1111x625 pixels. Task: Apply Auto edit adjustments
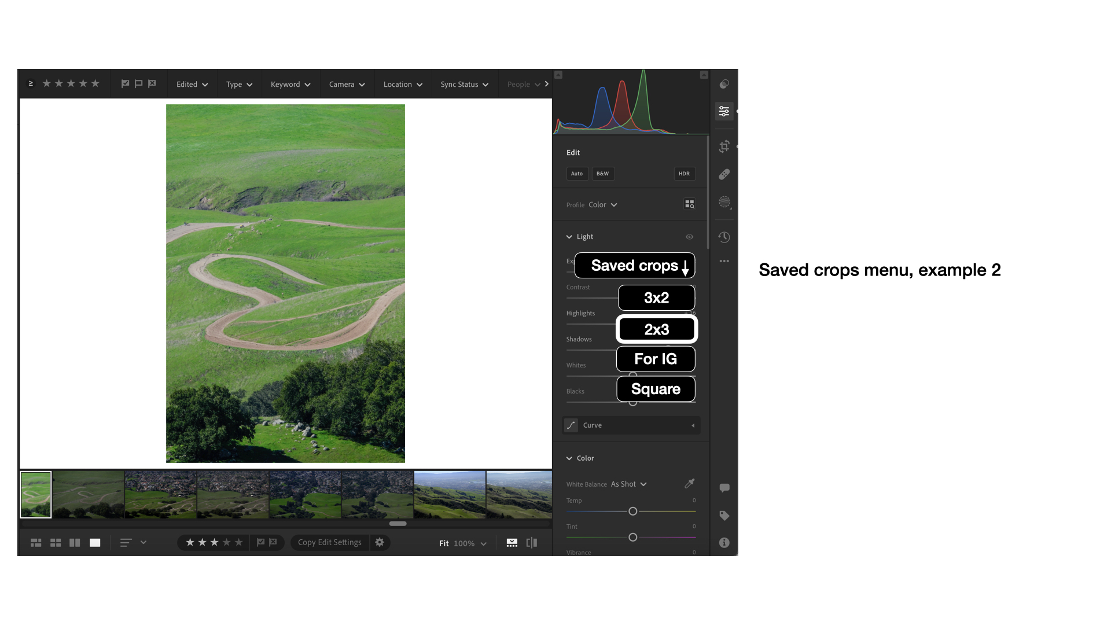coord(576,174)
